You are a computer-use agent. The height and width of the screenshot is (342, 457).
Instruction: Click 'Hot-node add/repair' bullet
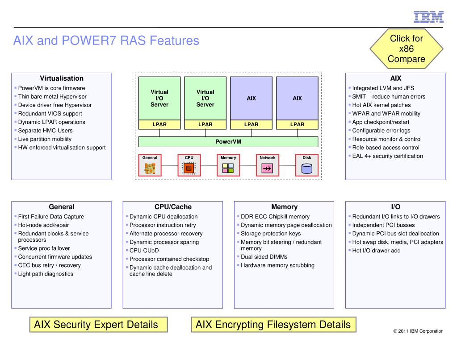point(43,225)
